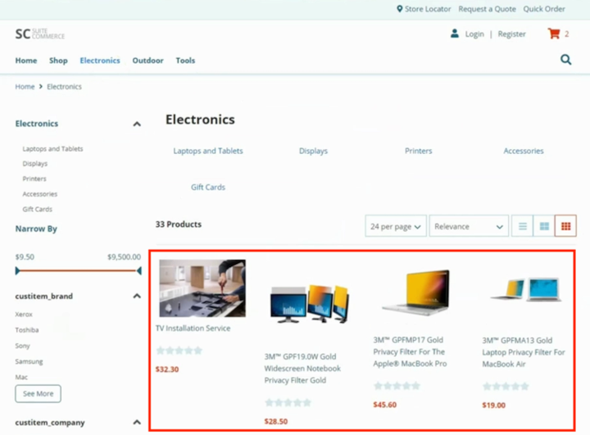Collapse the Electronics sidebar section
This screenshot has height=435, width=590.
point(137,124)
